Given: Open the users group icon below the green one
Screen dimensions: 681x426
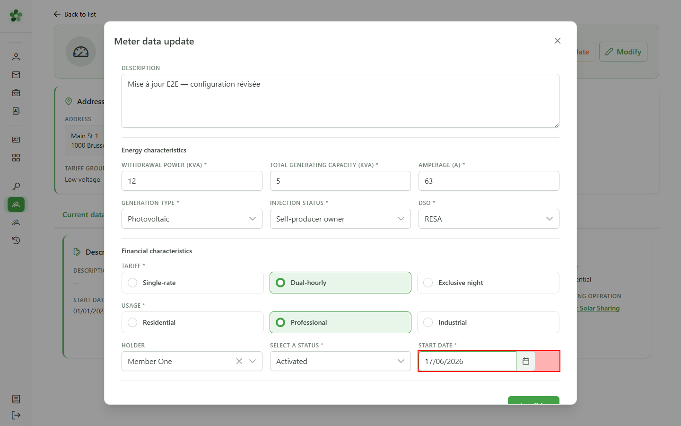Looking at the screenshot, I should click(x=16, y=222).
